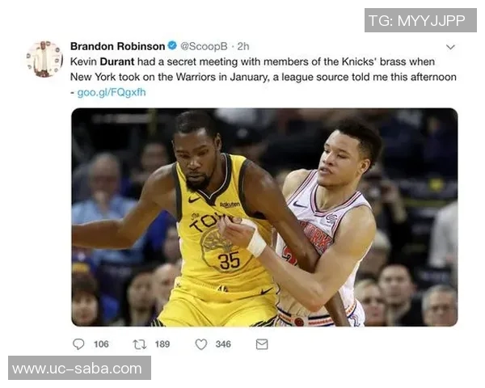485x388 pixels.
Task: Click the 189 retweets count
Action: pyautogui.click(x=162, y=344)
